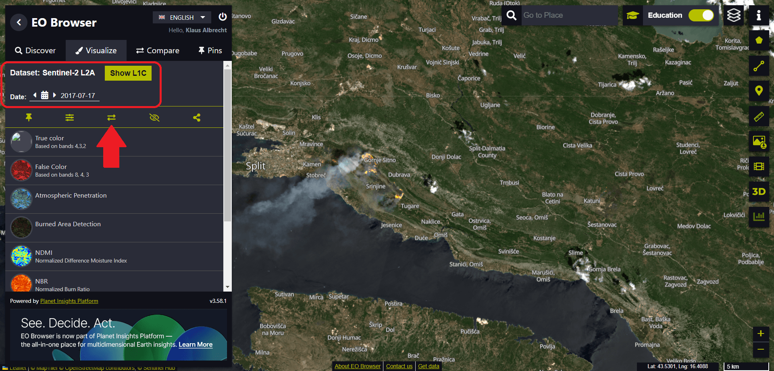Open the ENGLISH language dropdown
Image resolution: width=774 pixels, height=371 pixels.
click(x=182, y=17)
